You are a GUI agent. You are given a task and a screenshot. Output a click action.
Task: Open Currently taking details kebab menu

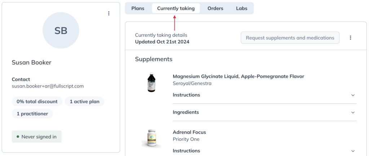(x=350, y=38)
